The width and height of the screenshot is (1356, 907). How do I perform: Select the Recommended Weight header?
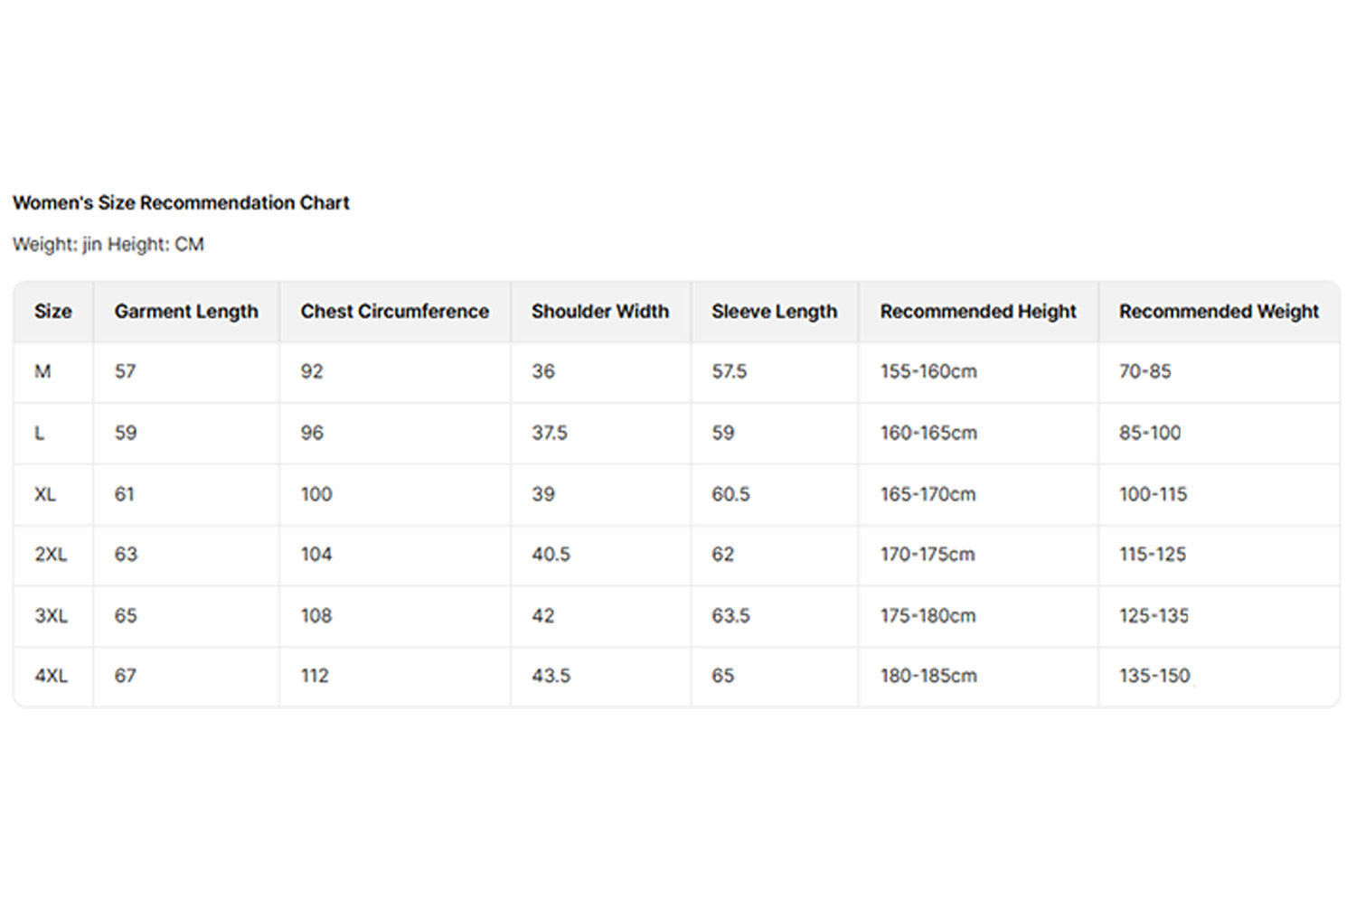(x=1219, y=312)
